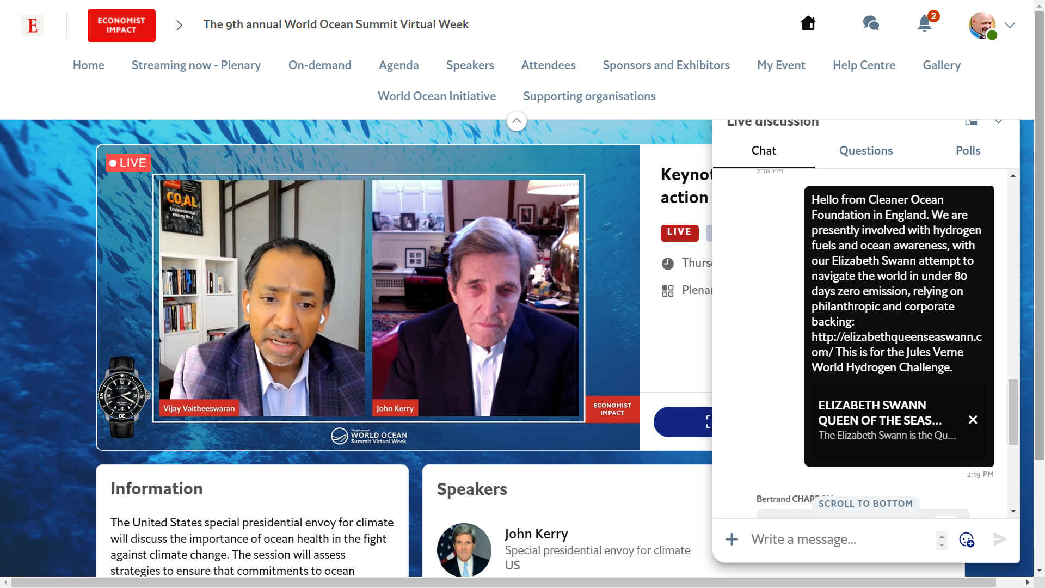
Task: Open My Event page
Action: tap(781, 65)
